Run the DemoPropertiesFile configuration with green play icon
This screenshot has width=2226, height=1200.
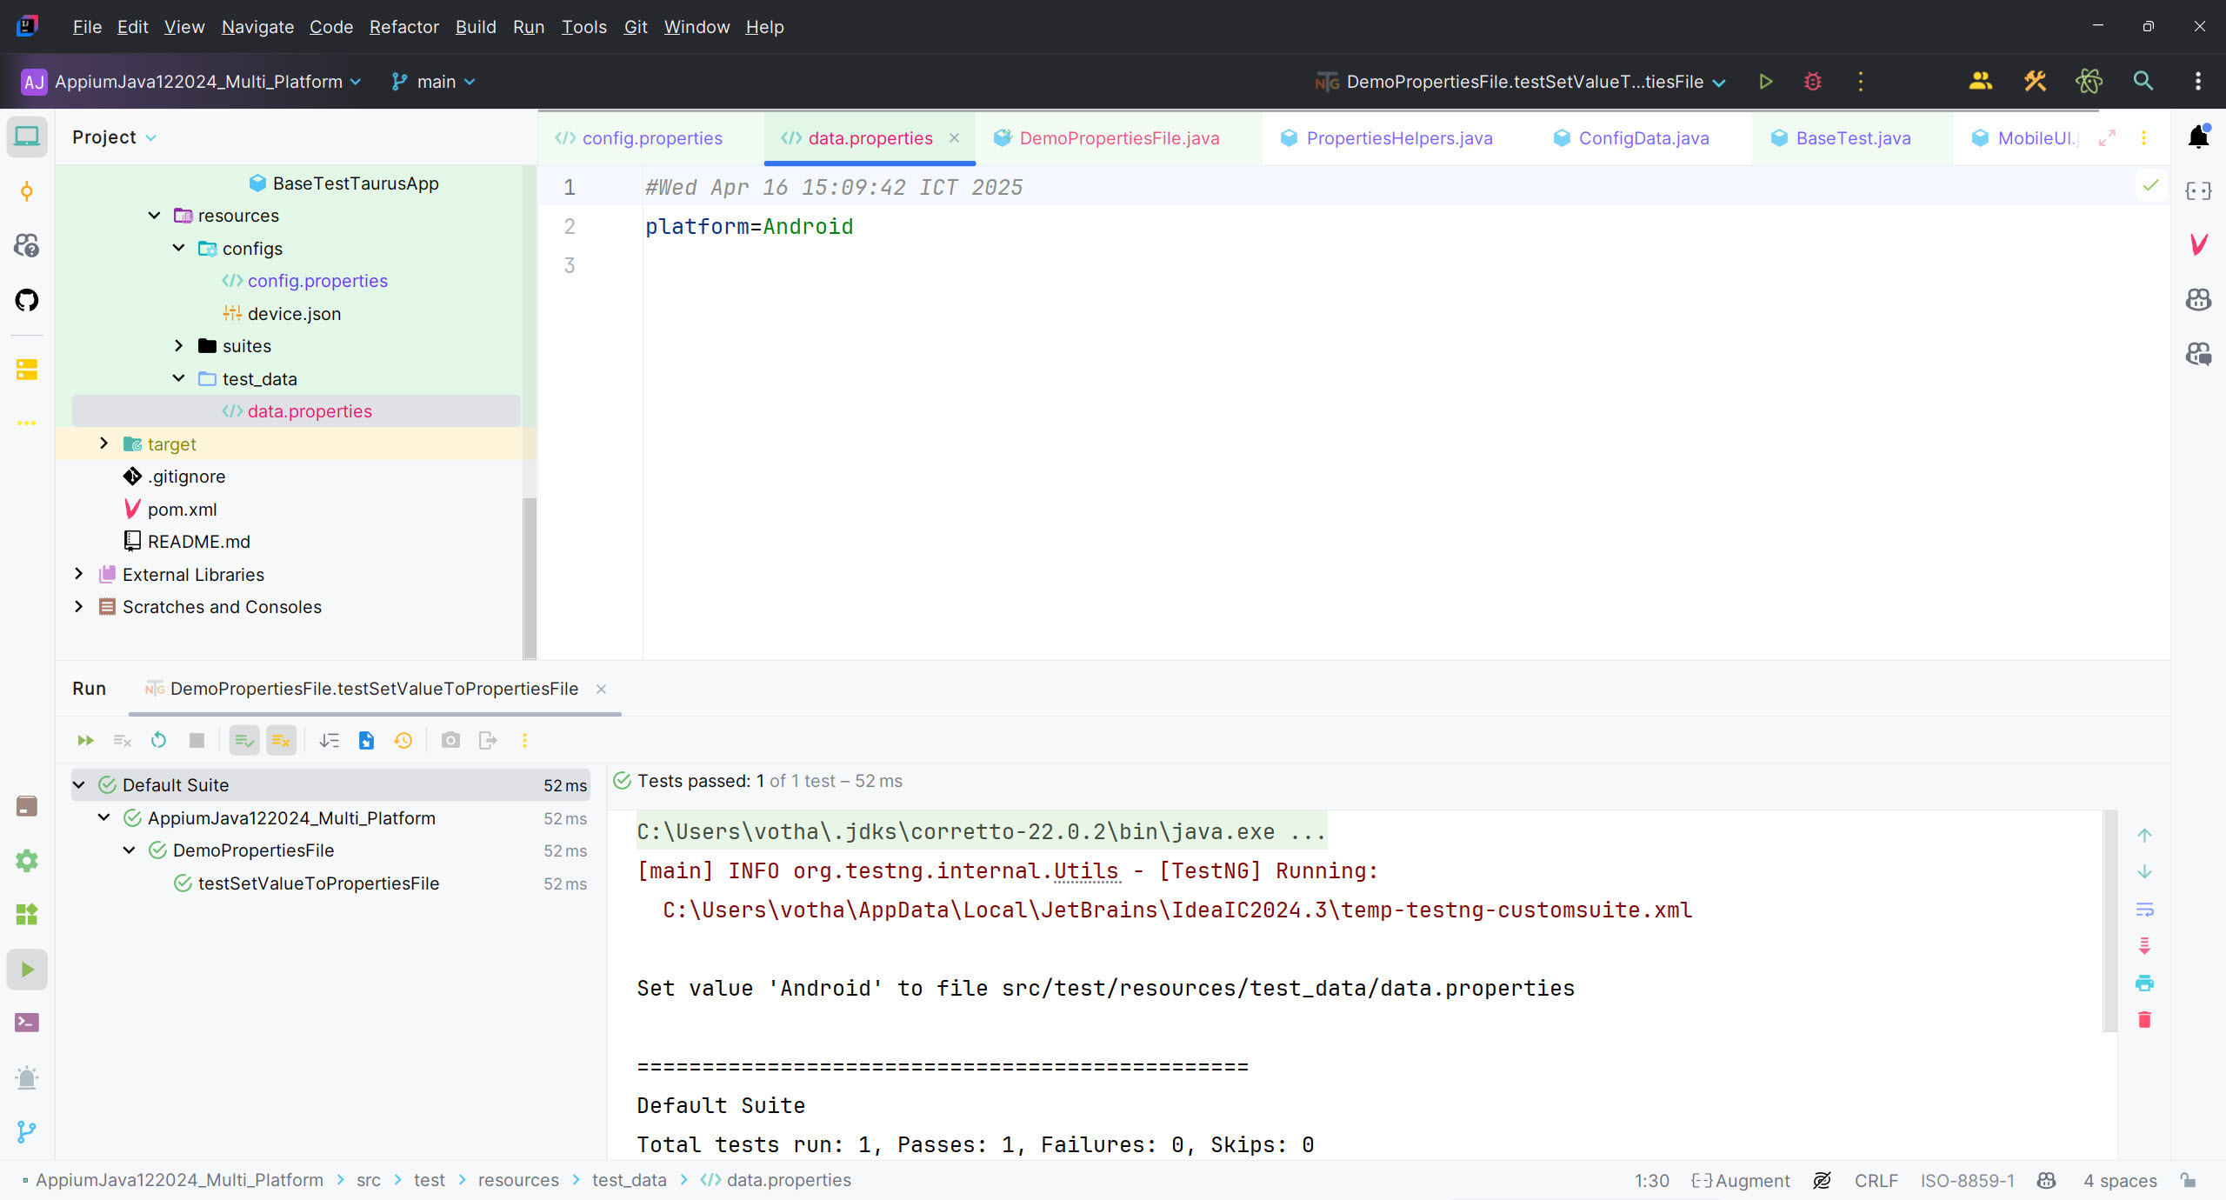1765,82
